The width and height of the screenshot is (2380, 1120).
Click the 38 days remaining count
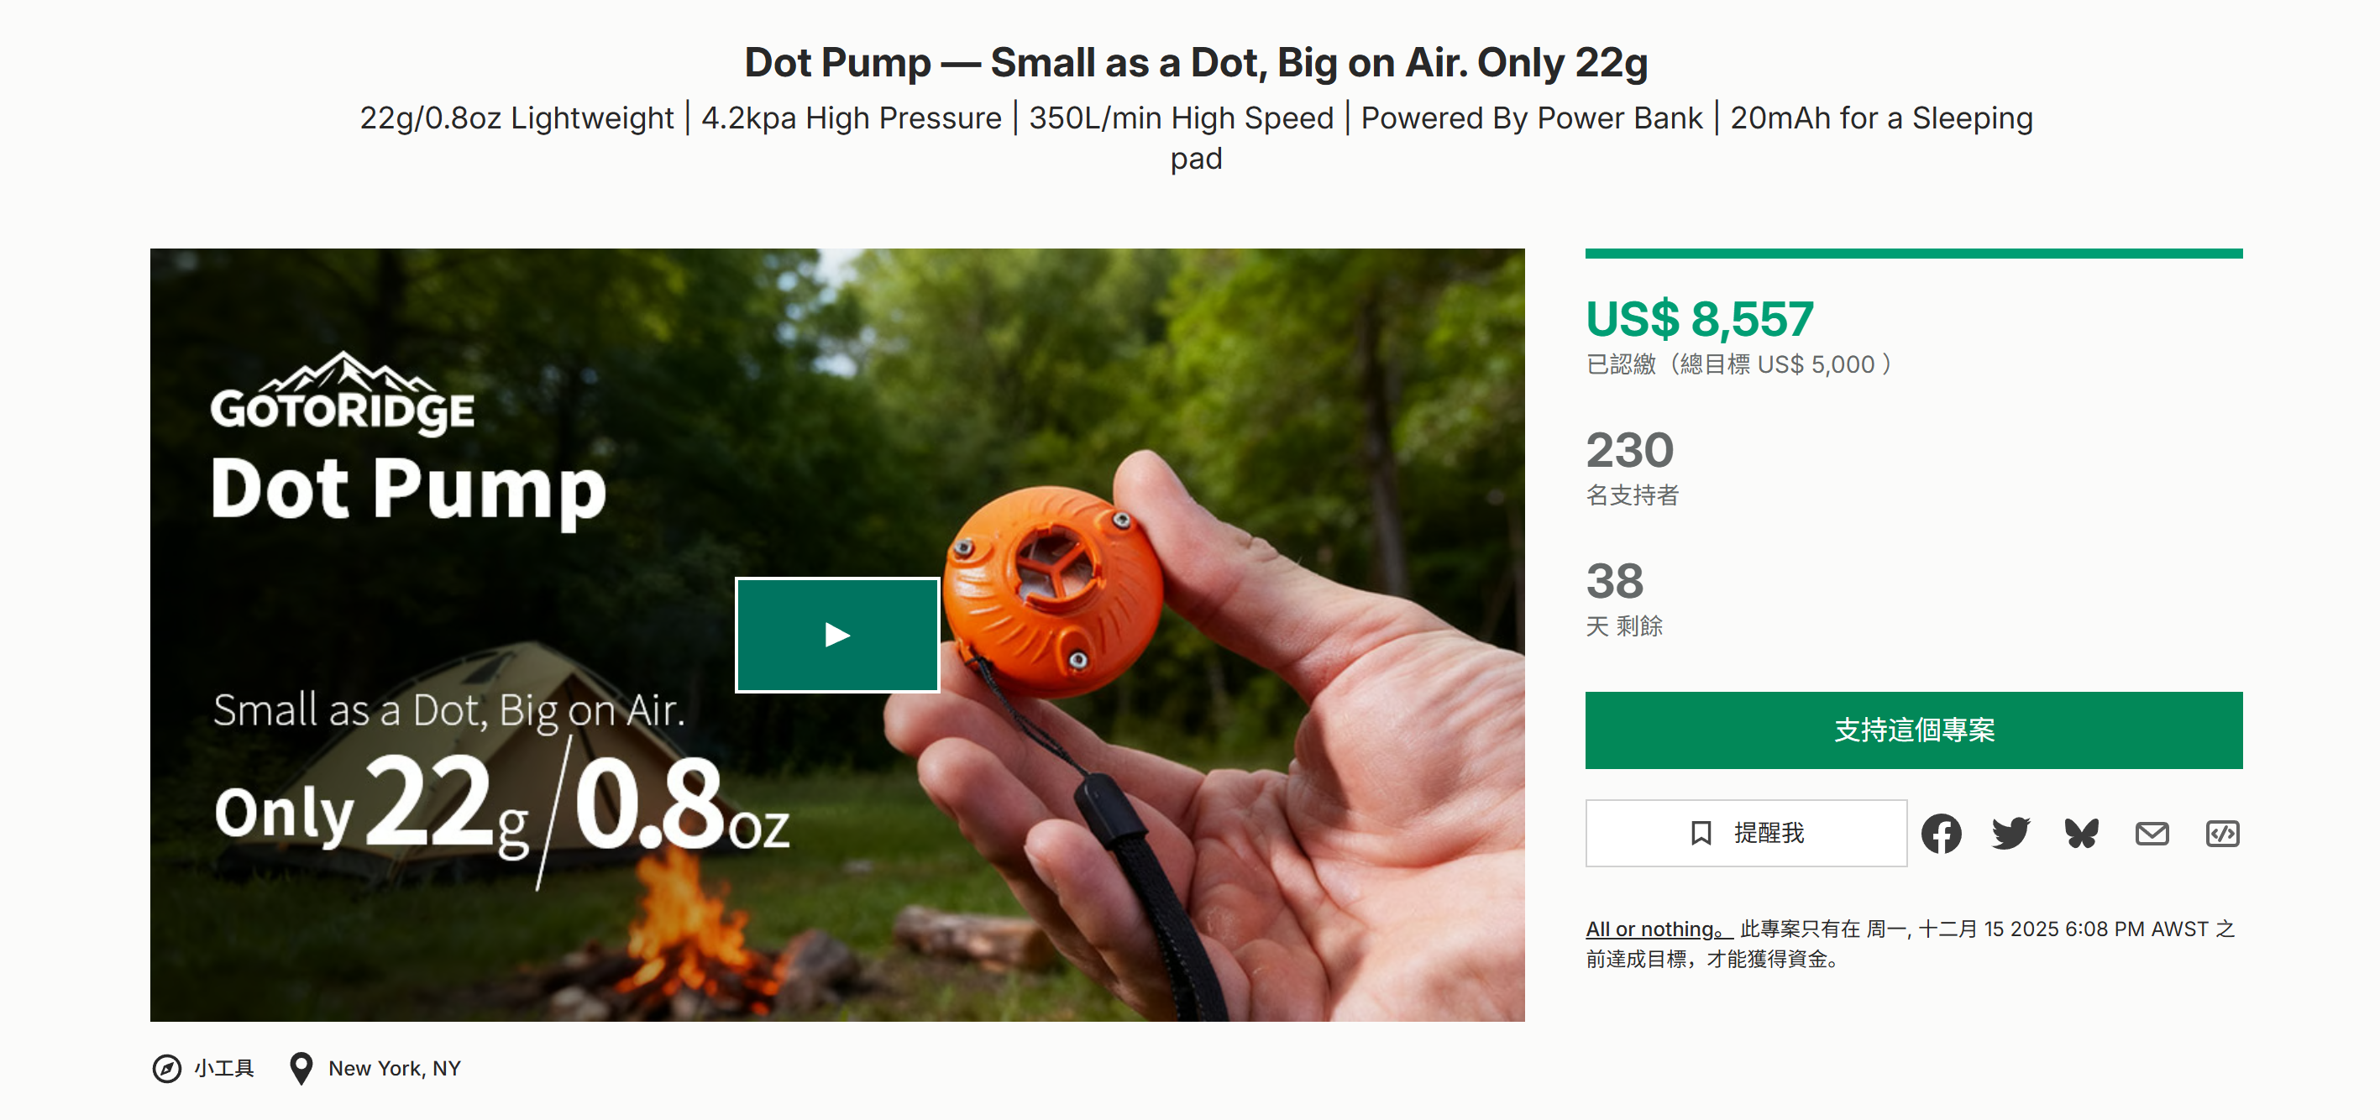1615,582
